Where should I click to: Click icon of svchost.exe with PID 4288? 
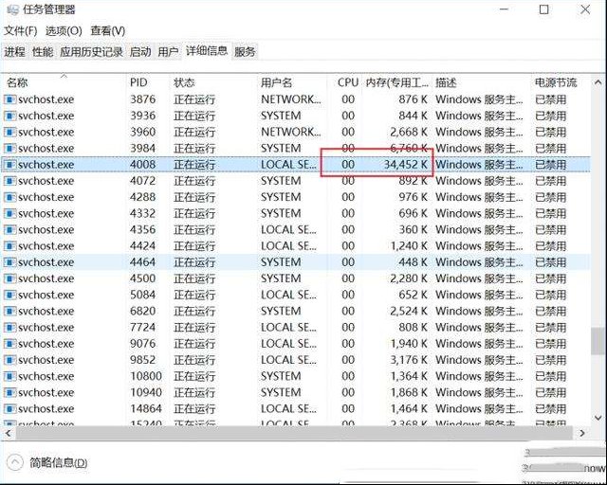click(10, 197)
